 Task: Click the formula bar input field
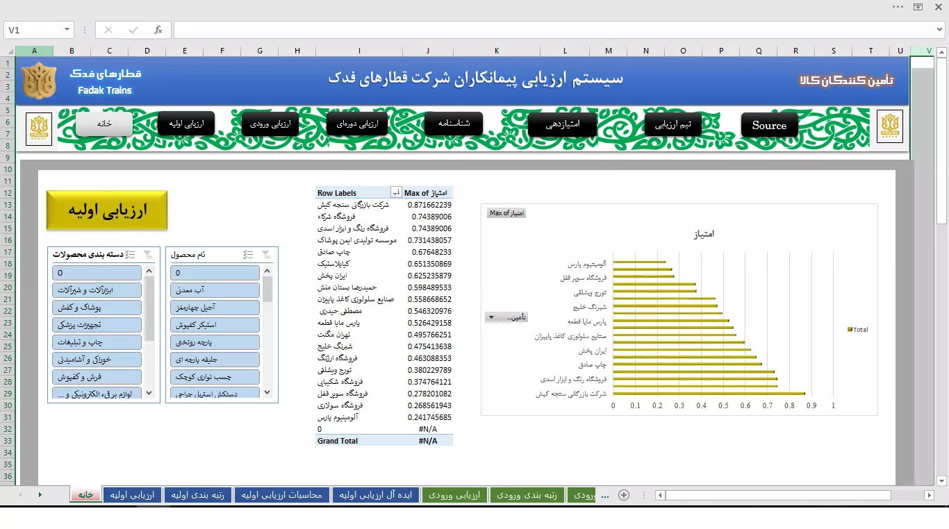[x=553, y=30]
